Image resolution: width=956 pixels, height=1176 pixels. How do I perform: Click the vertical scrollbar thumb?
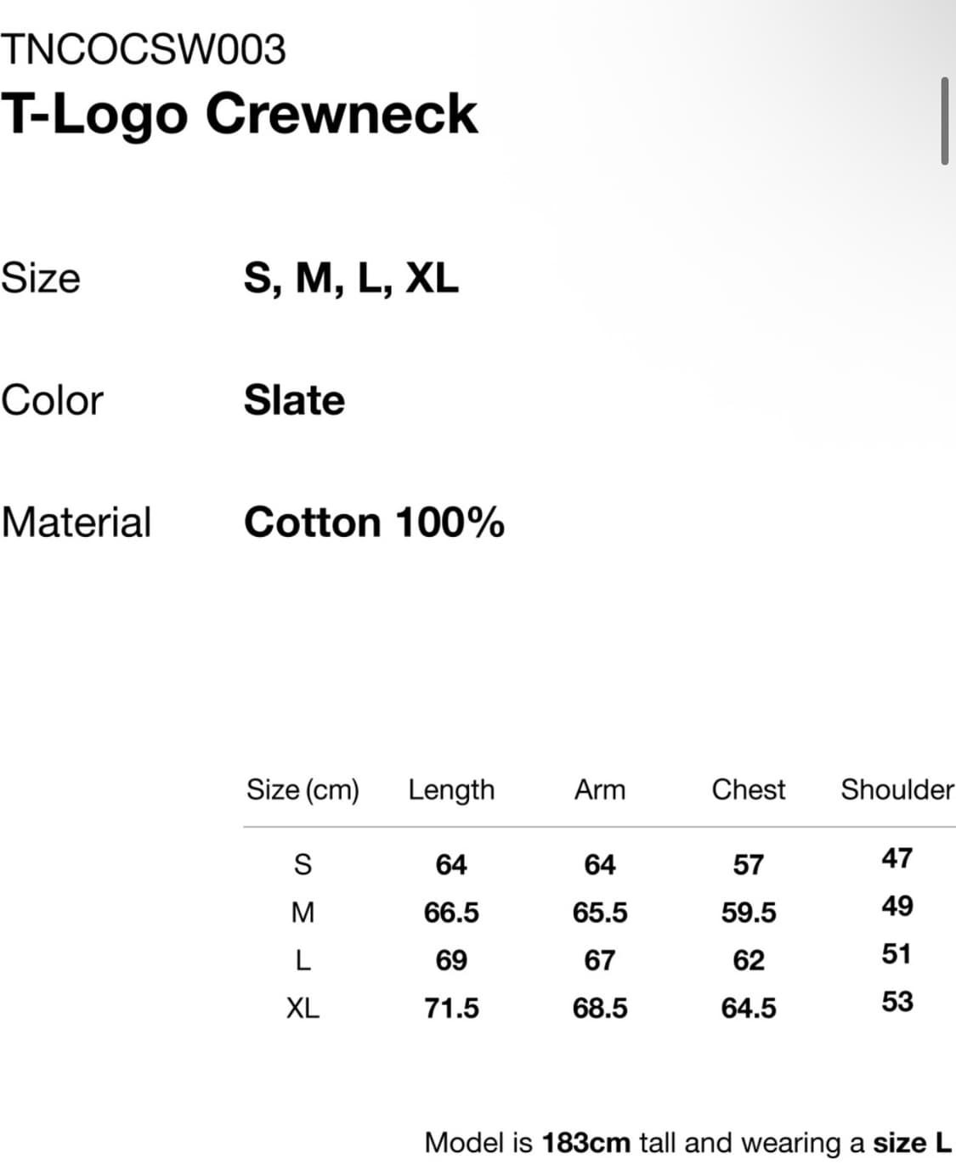click(944, 121)
